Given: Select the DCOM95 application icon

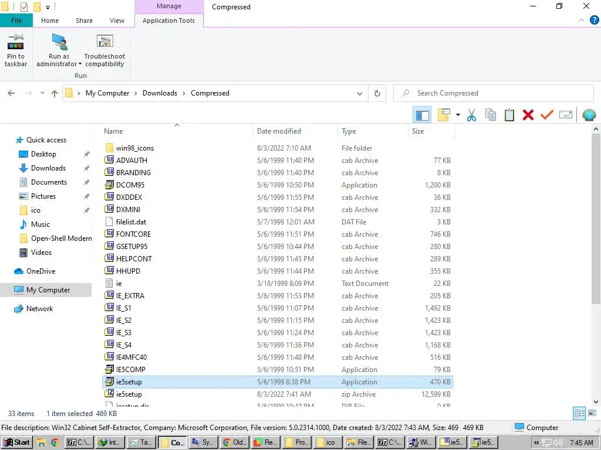Looking at the screenshot, I should coord(109,185).
